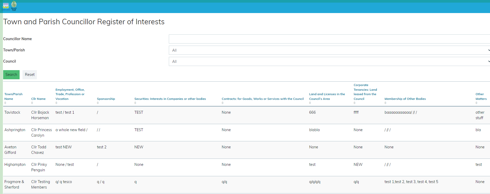
Task: Click the sort icon under Town/Parish Name
Action: click(5, 103)
